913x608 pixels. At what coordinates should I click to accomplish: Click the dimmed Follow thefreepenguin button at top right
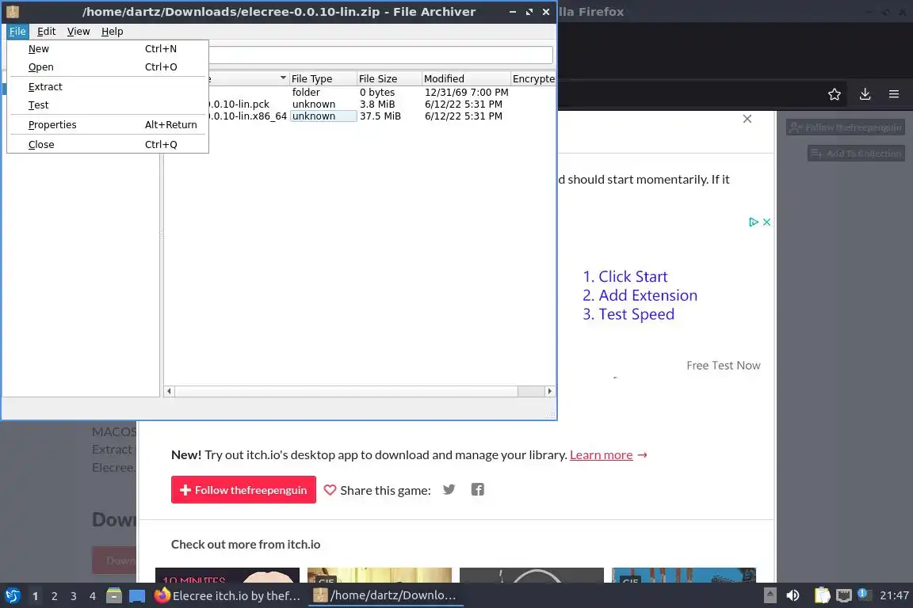click(846, 127)
